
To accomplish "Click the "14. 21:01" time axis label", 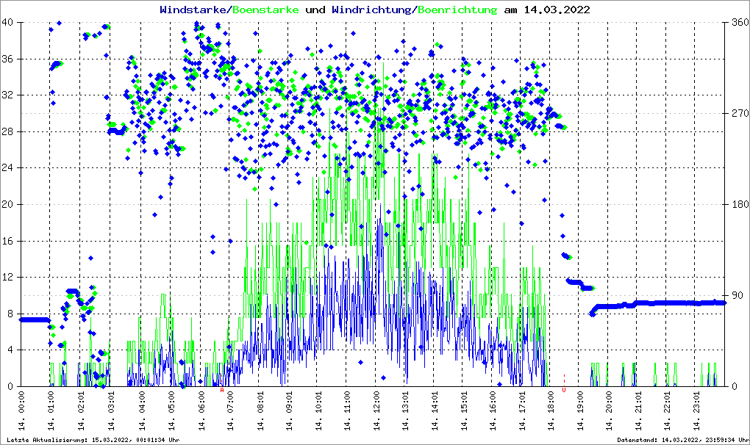I will click(640, 413).
